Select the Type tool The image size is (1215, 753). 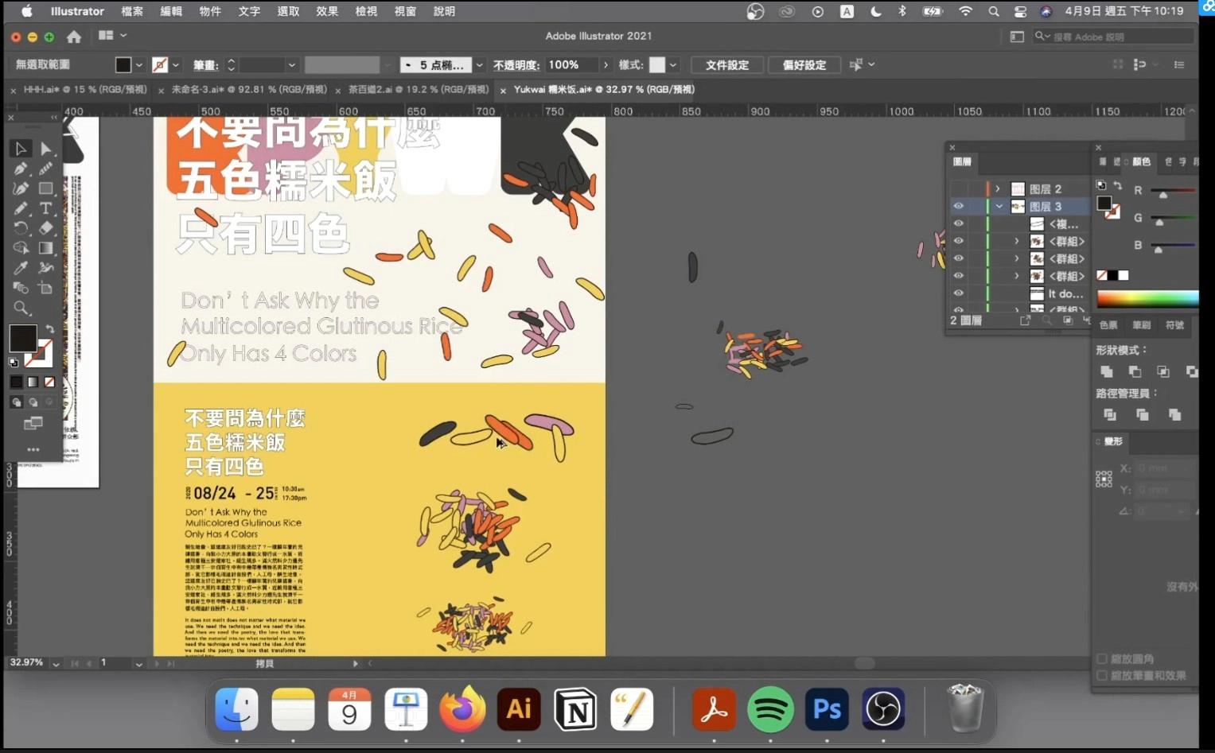click(x=46, y=208)
